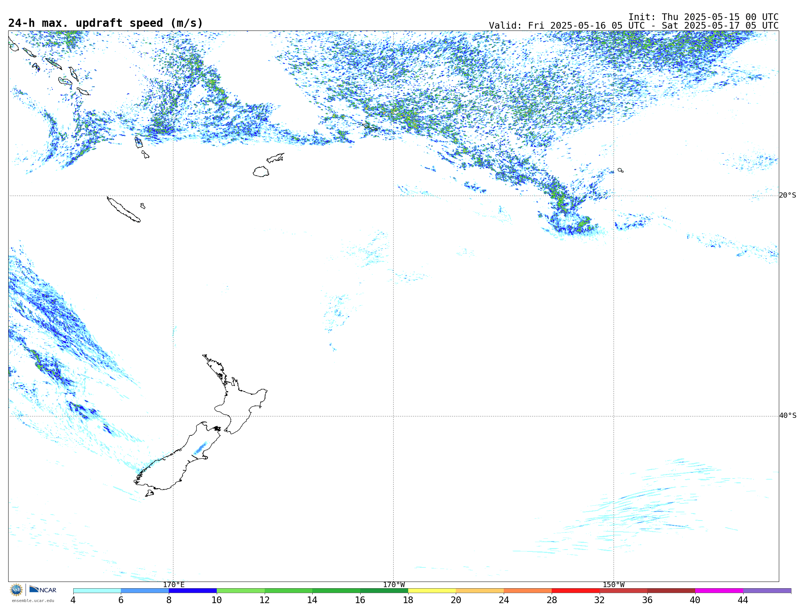Click the 170°W longitude label
Image resolution: width=803 pixels, height=605 pixels.
click(394, 585)
